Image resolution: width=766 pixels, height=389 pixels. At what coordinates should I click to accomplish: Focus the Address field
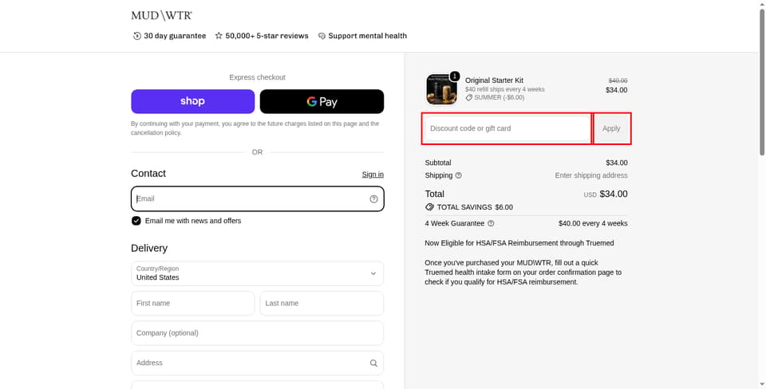pyautogui.click(x=258, y=363)
